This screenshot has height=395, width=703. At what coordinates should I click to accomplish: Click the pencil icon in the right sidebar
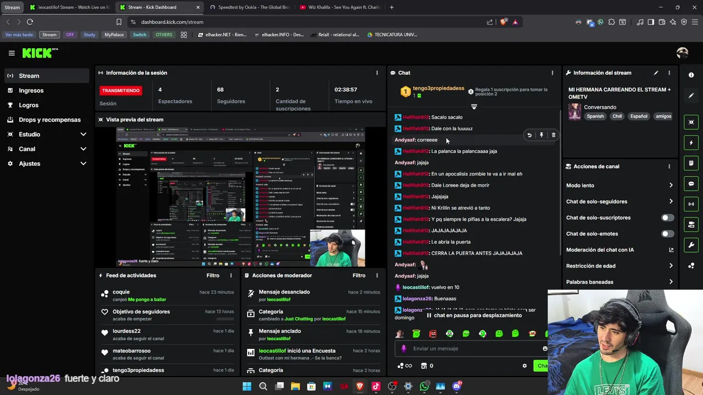tap(691, 95)
